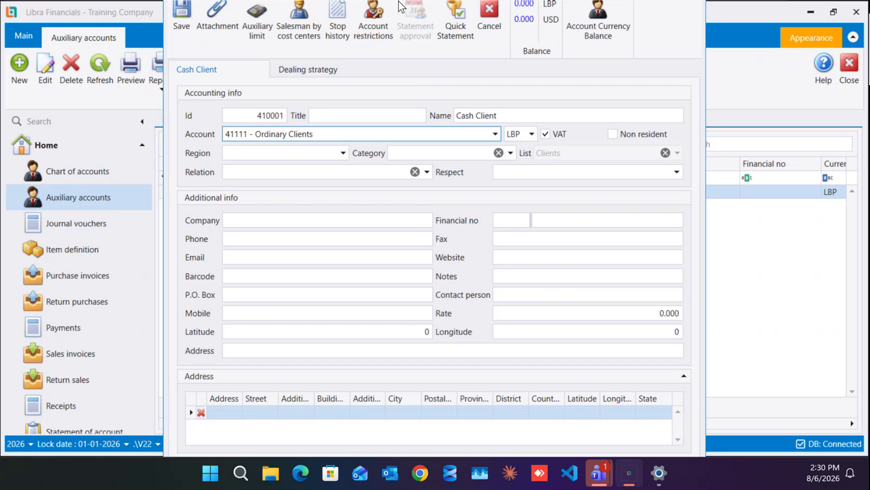Open Chrome from the taskbar

click(x=420, y=473)
